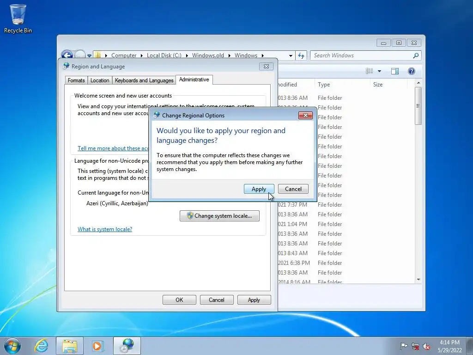Click Explorer scrollbar down arrow
This screenshot has height=355, width=473.
[x=418, y=280]
